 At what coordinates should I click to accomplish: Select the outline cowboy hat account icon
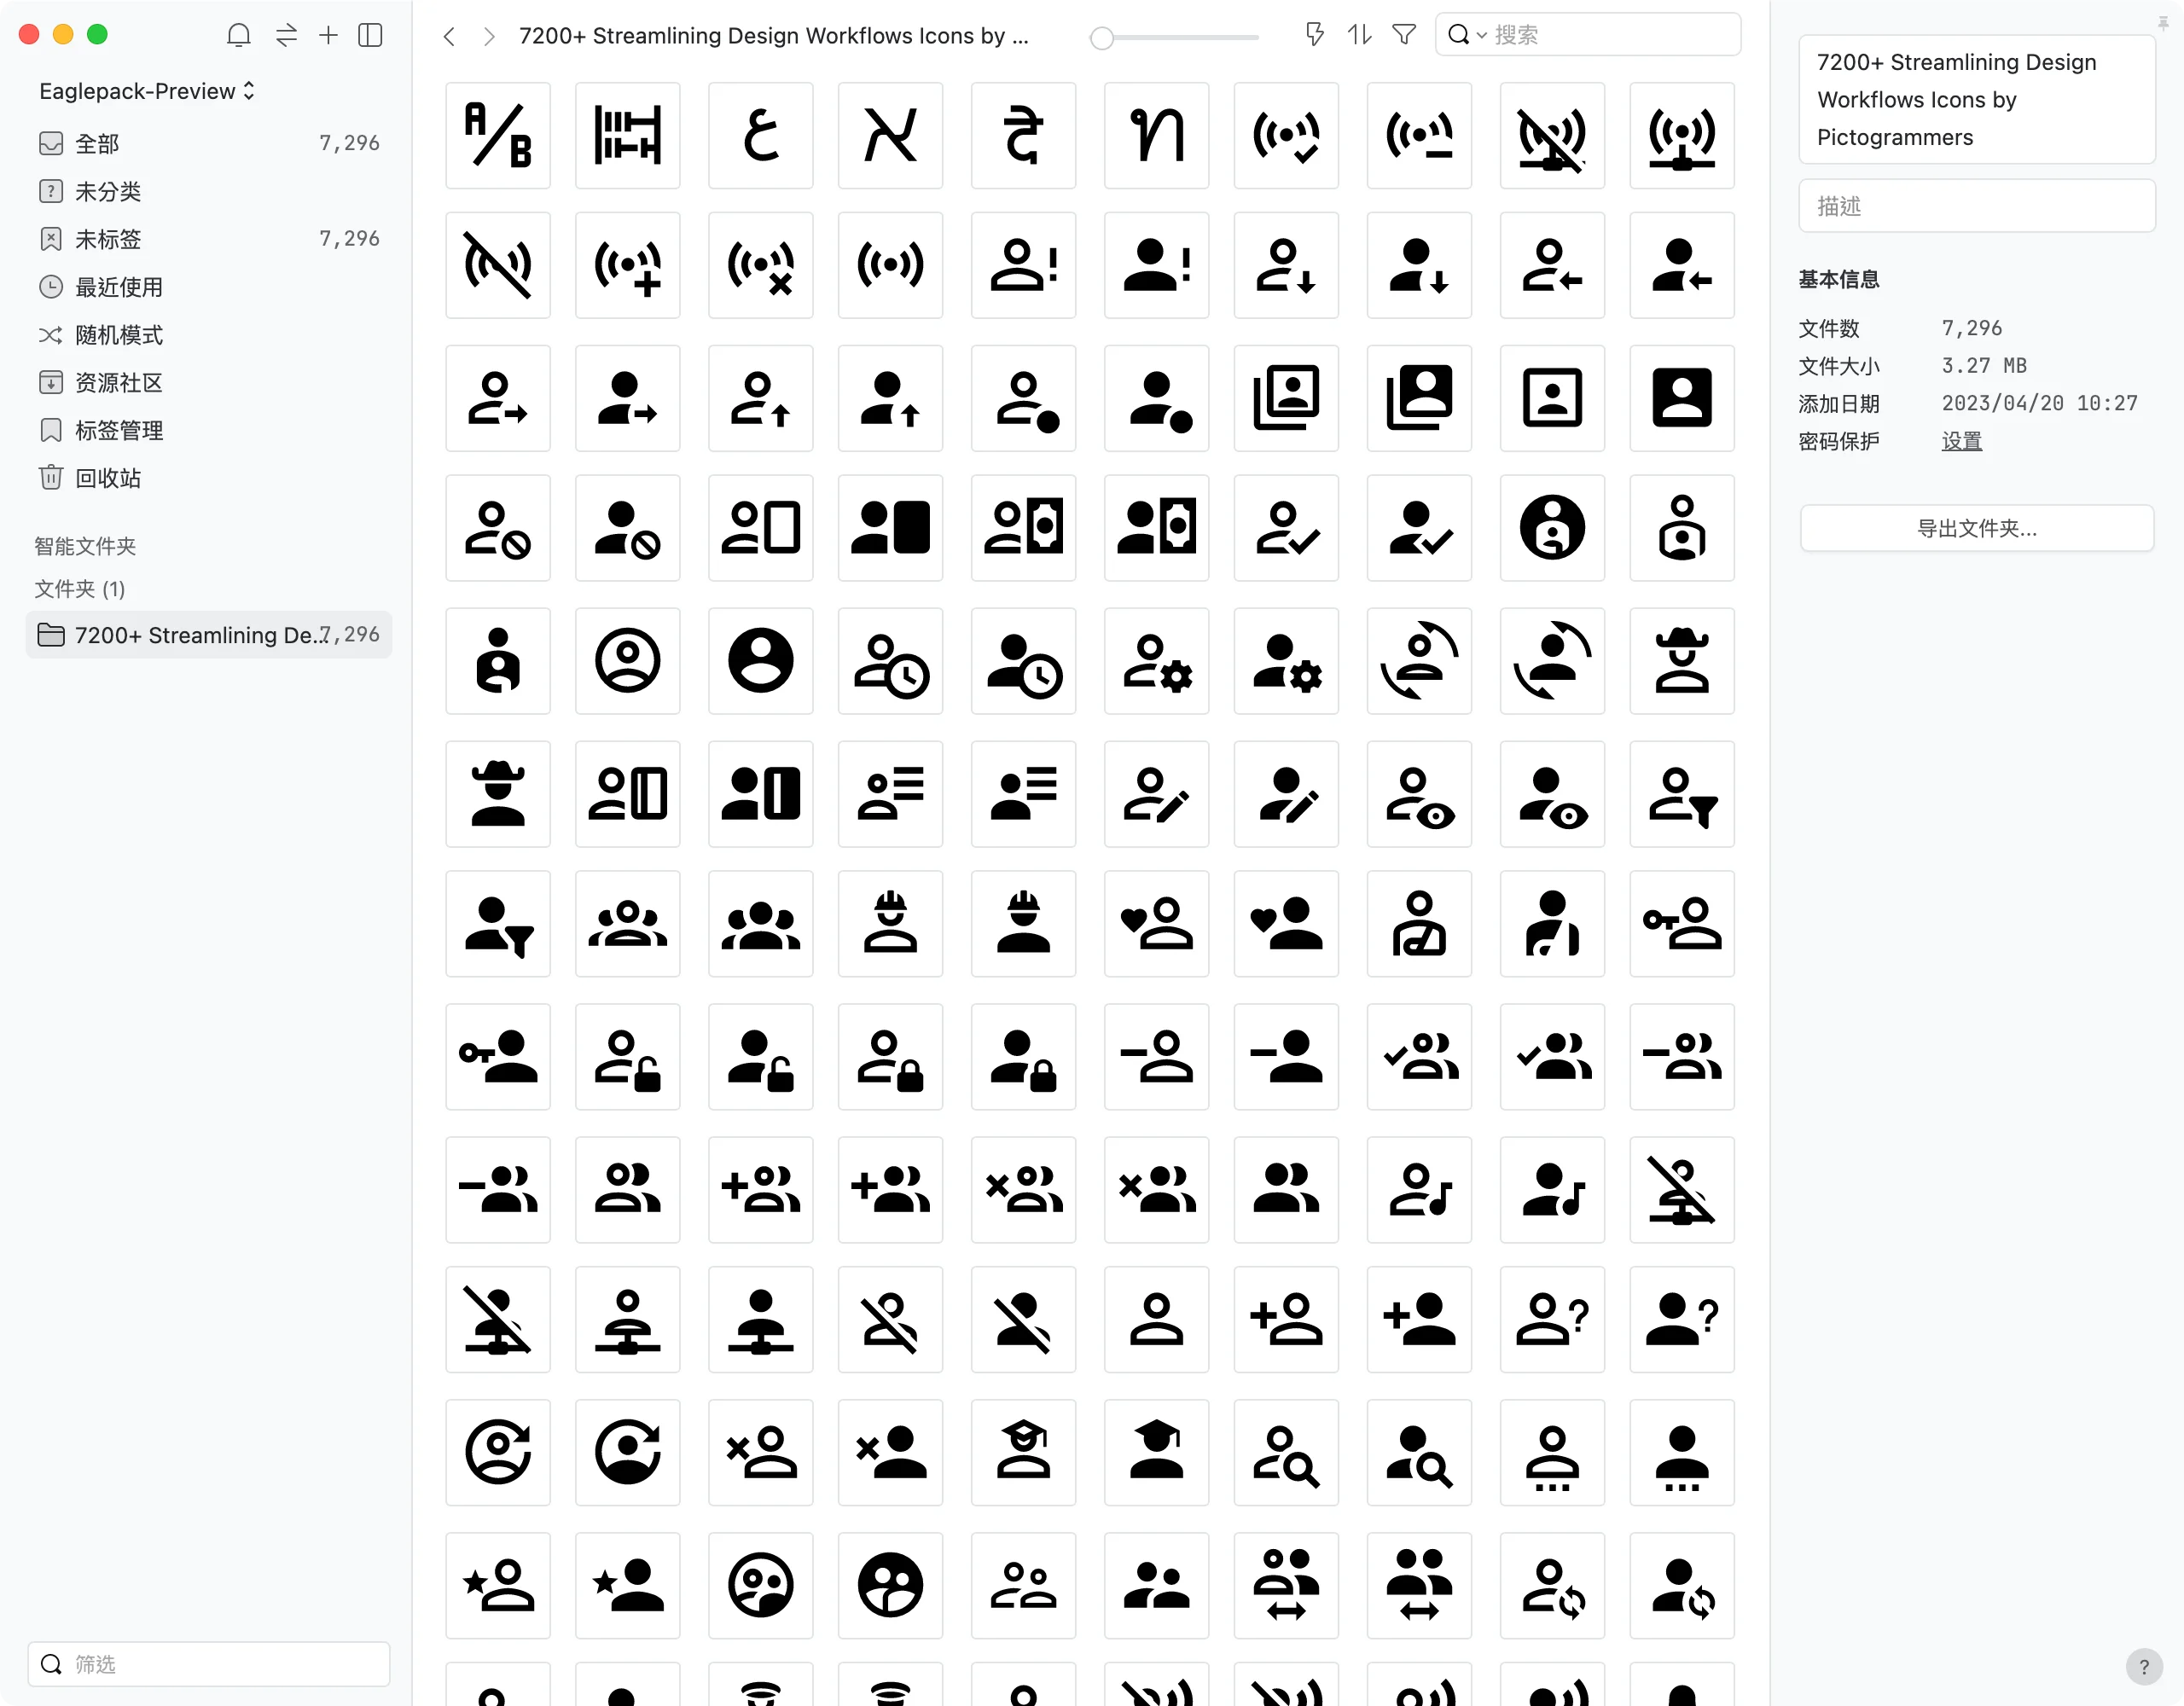pos(1682,661)
